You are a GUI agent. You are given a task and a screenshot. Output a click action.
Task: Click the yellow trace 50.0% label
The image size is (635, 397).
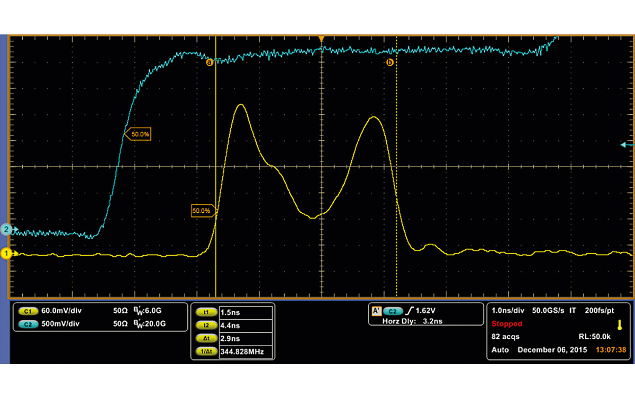[x=204, y=211]
